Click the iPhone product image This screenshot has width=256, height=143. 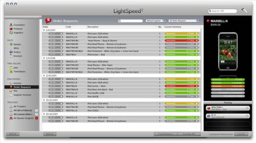(x=228, y=51)
